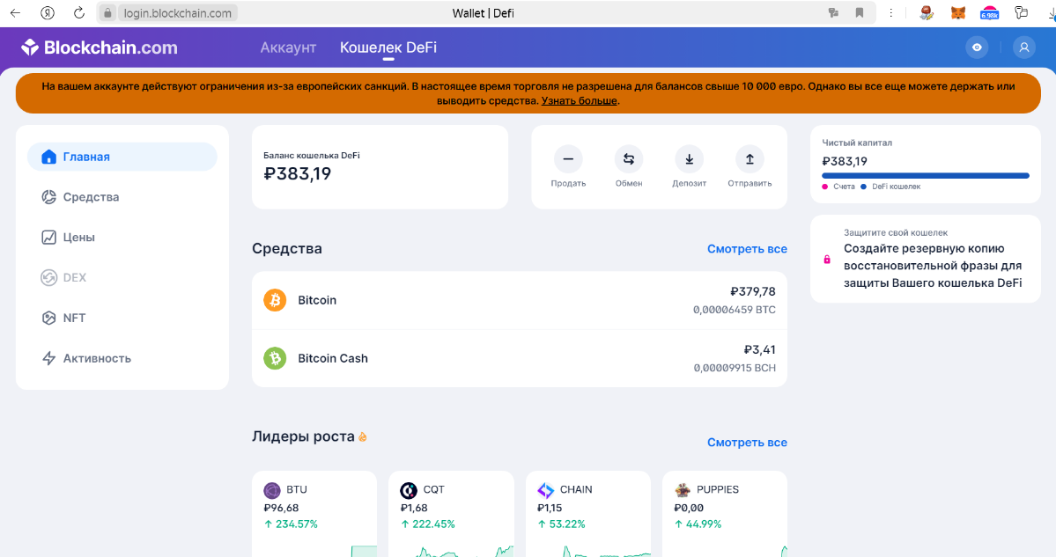Switch to the Аккаунт tab
The width and height of the screenshot is (1056, 557).
tap(287, 48)
